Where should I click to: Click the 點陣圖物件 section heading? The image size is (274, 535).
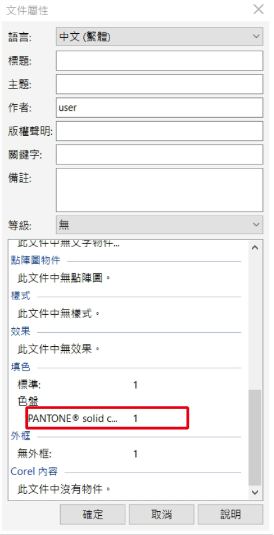(x=36, y=261)
